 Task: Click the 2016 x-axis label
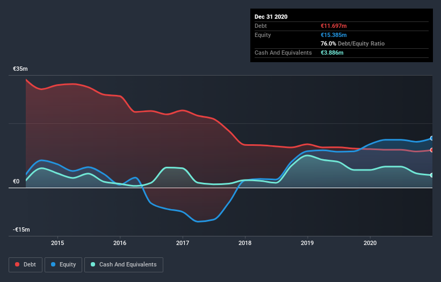pyautogui.click(x=120, y=243)
